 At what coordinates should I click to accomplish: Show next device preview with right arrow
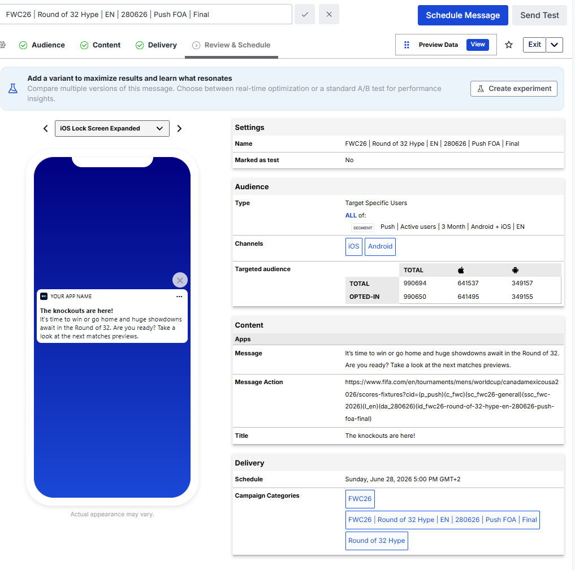pos(179,129)
